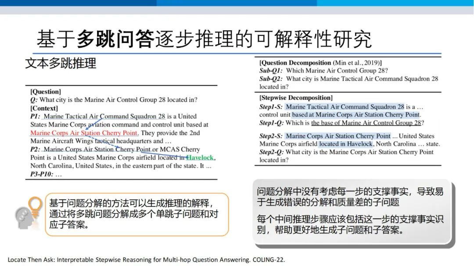Screen dimensions: 474x266
Task: Click the P2: paragraph label
Action: pos(36,149)
